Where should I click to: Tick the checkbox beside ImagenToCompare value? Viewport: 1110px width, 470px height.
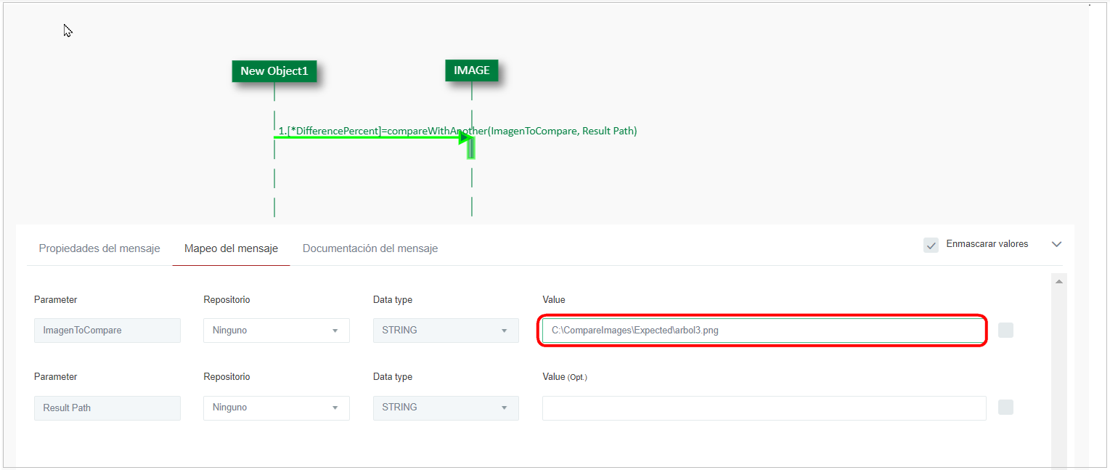coord(1005,331)
